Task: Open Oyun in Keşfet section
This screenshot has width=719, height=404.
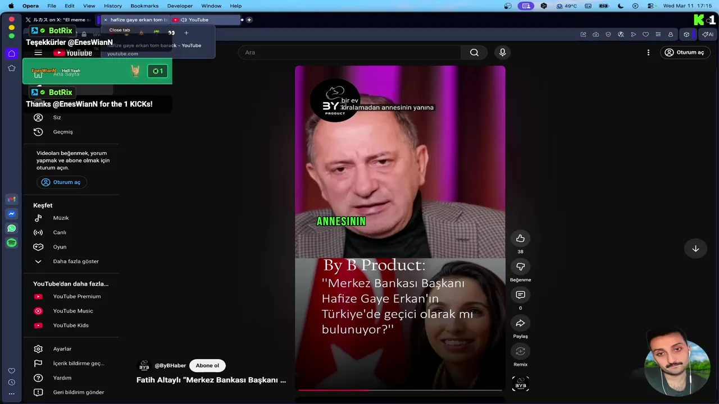Action: pos(71,247)
